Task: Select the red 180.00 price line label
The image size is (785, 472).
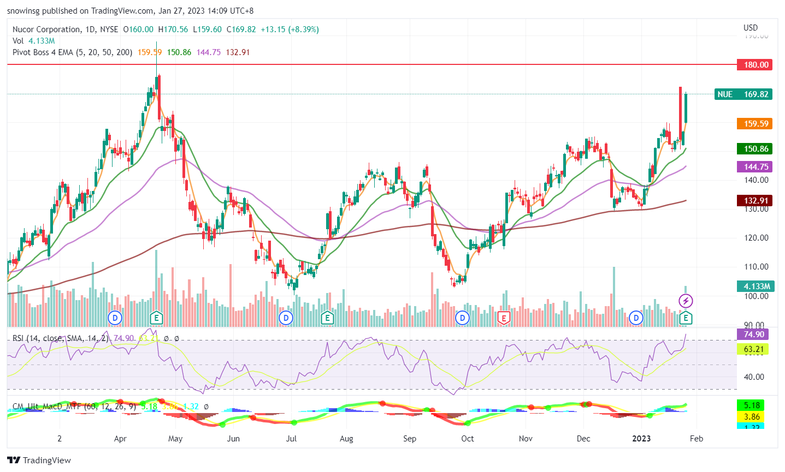Action: [754, 64]
